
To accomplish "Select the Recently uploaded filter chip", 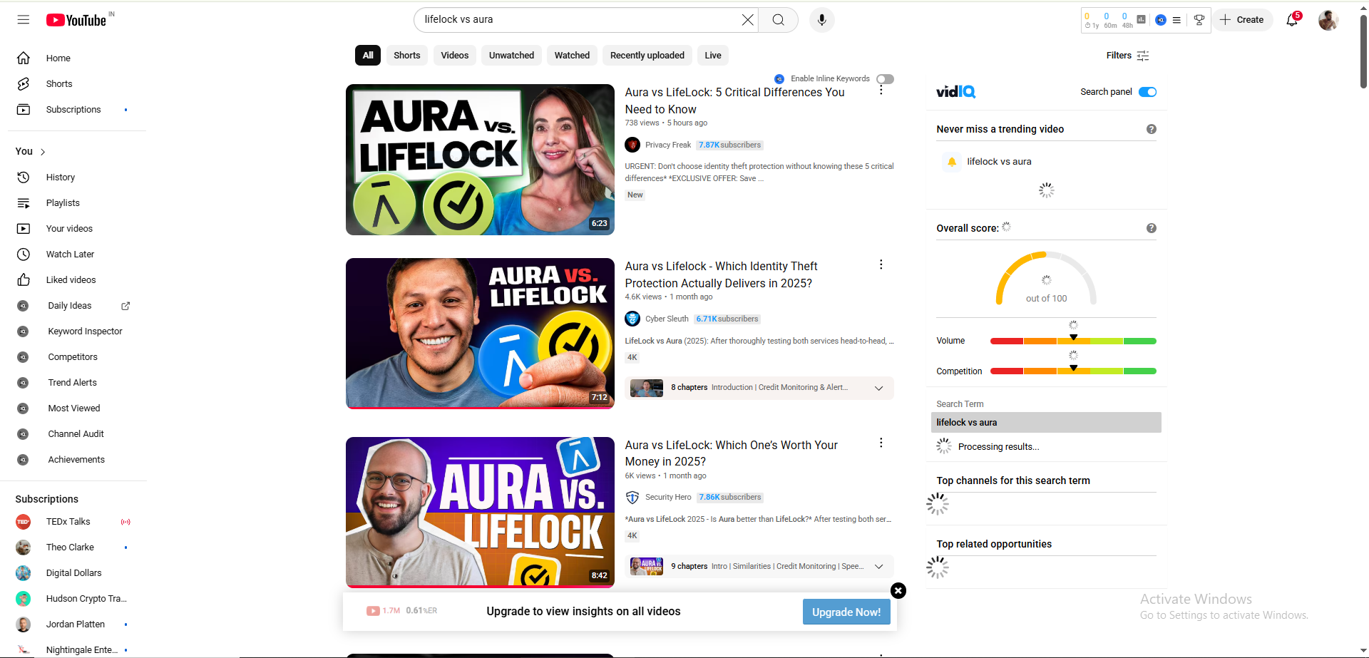I will tap(647, 56).
